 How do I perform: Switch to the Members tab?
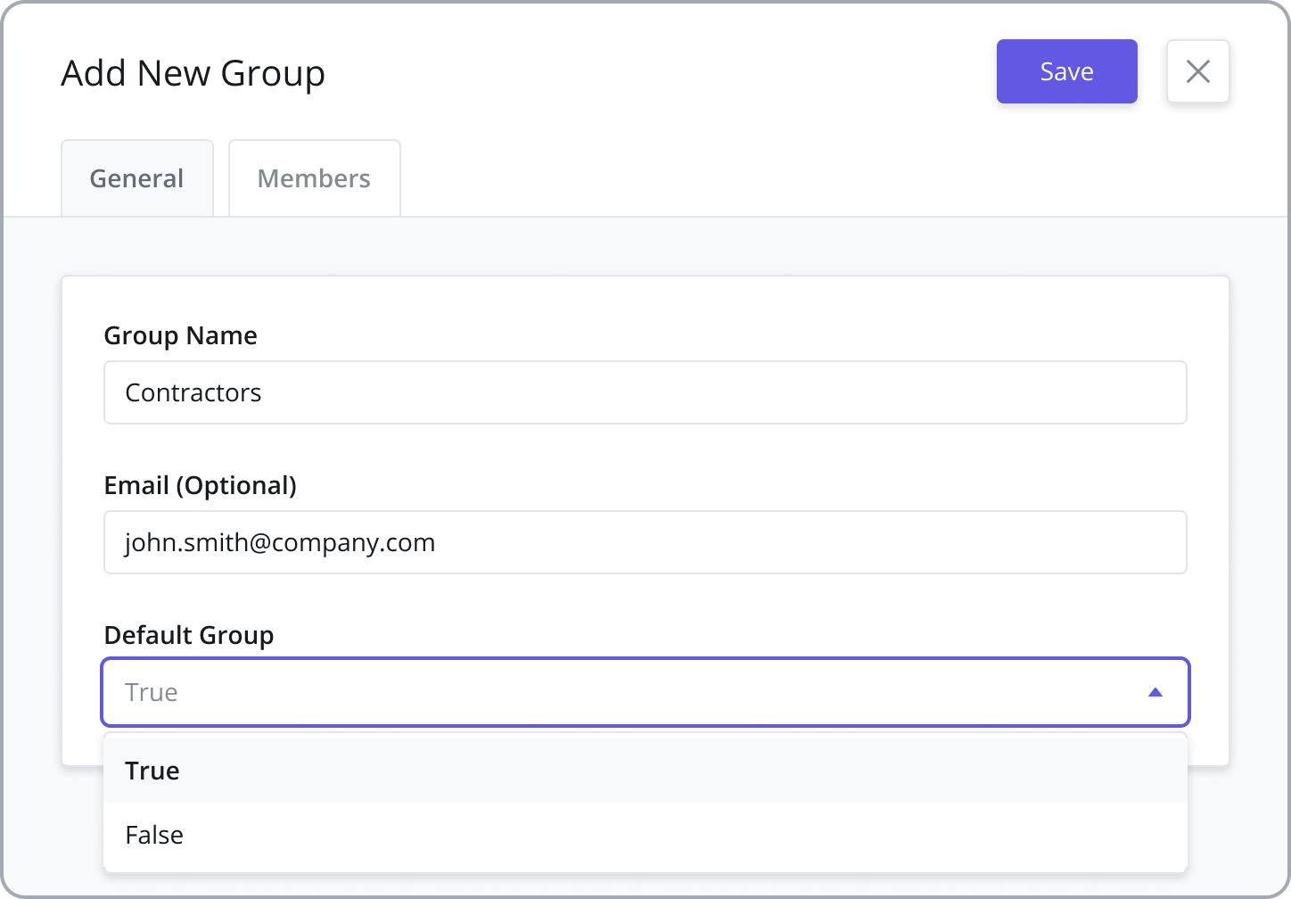(314, 177)
